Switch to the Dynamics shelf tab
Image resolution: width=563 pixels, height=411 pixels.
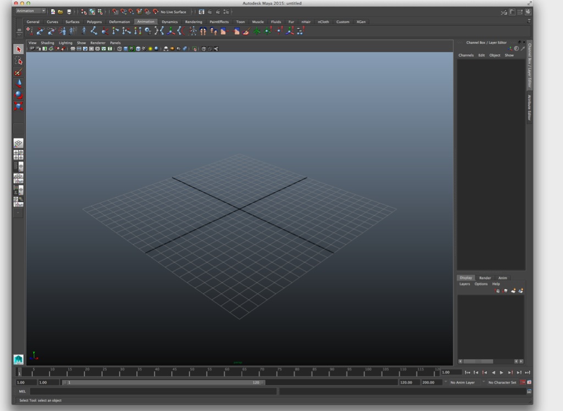click(169, 22)
